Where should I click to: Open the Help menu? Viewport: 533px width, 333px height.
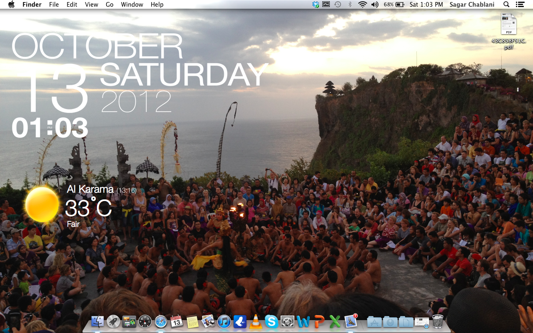[x=157, y=5]
